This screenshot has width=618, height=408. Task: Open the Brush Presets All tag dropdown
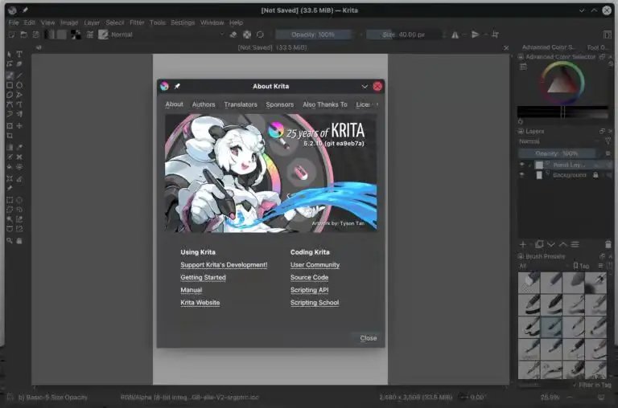click(544, 266)
